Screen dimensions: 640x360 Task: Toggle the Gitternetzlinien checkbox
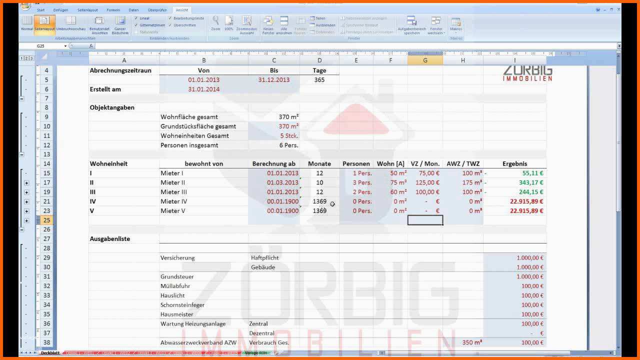(x=136, y=25)
